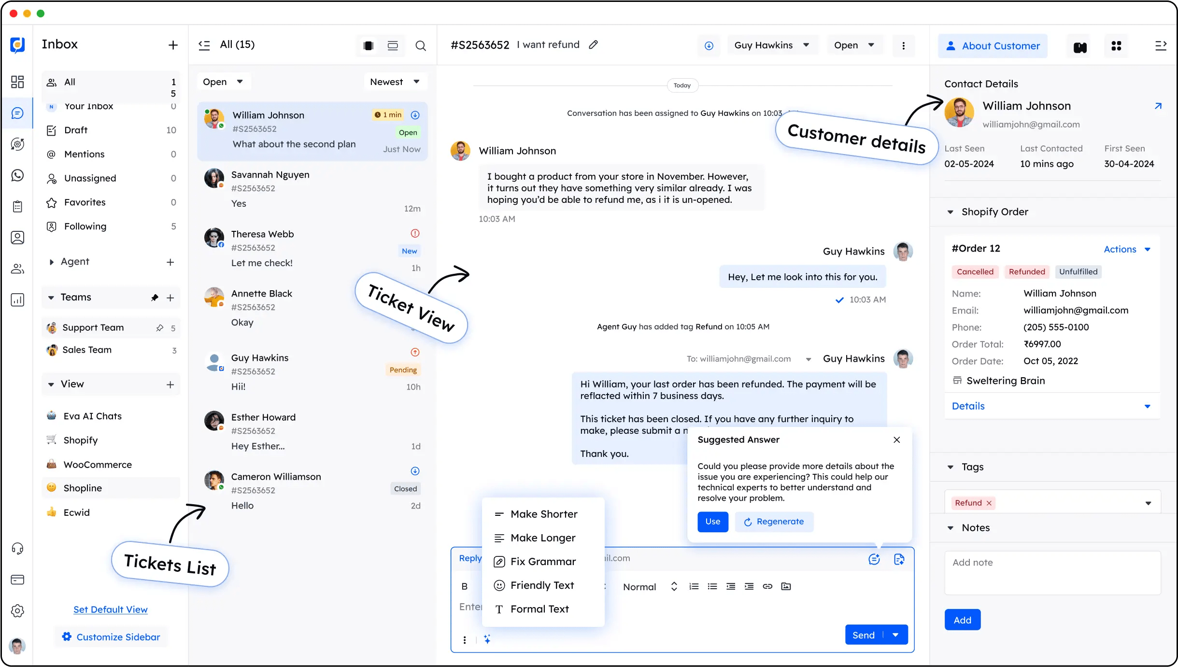Screen dimensions: 1178x667
Task: Click insert image icon in reply toolbar
Action: 786,586
